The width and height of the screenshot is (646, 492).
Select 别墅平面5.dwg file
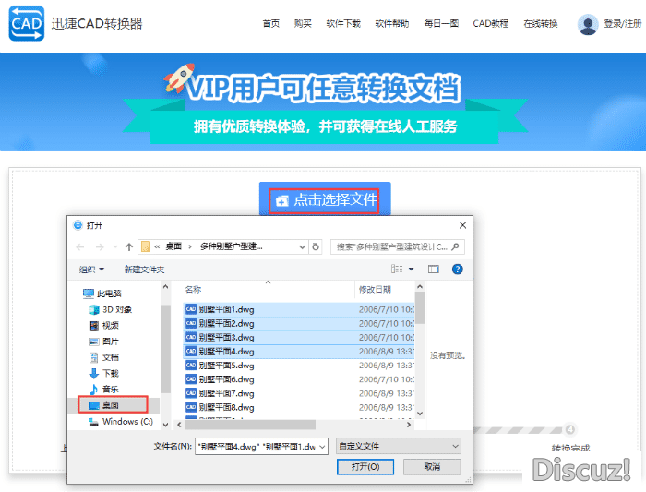pos(225,366)
